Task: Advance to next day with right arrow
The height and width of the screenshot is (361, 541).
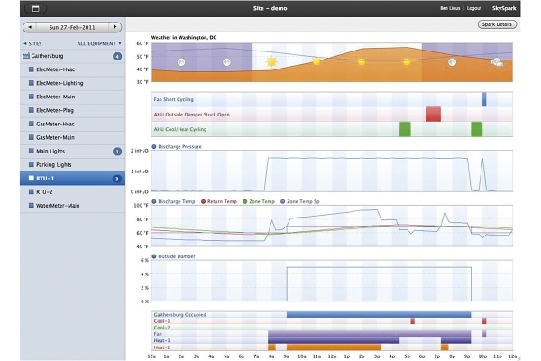Action: (115, 27)
